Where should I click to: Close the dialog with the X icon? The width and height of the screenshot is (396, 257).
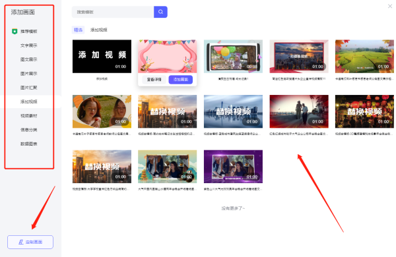(x=390, y=6)
